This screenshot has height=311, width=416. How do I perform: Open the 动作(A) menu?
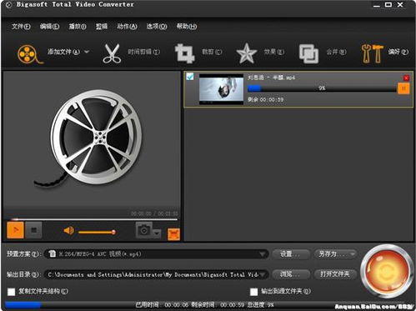click(127, 27)
